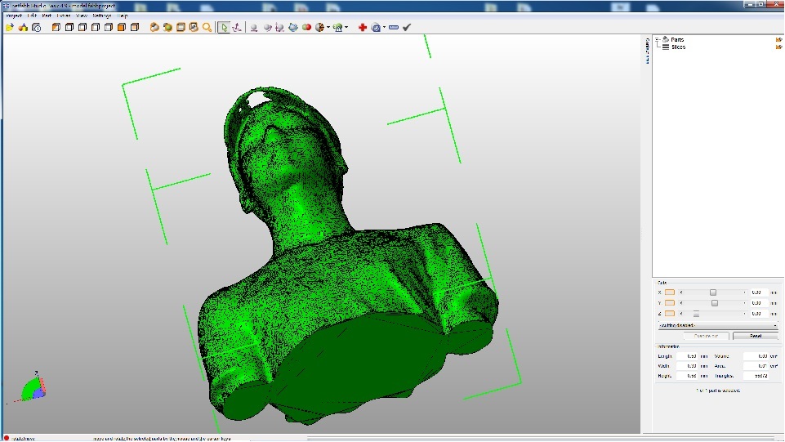Open the cutting disabled dropdown
Image resolution: width=785 pixels, height=442 pixels.
[717, 325]
